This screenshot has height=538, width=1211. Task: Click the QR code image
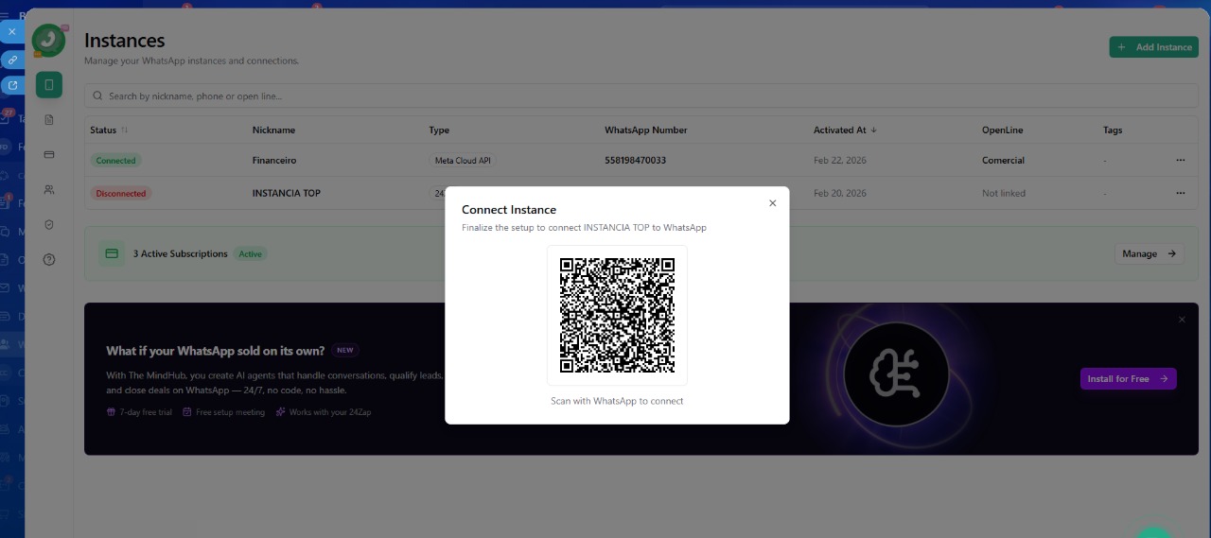coord(617,315)
